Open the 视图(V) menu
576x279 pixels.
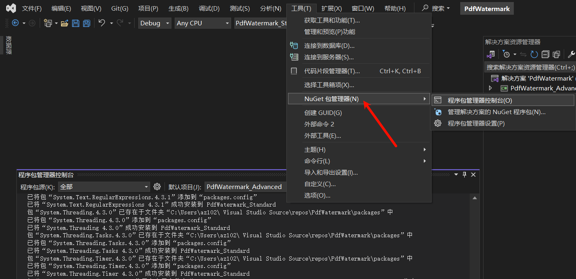pyautogui.click(x=91, y=8)
